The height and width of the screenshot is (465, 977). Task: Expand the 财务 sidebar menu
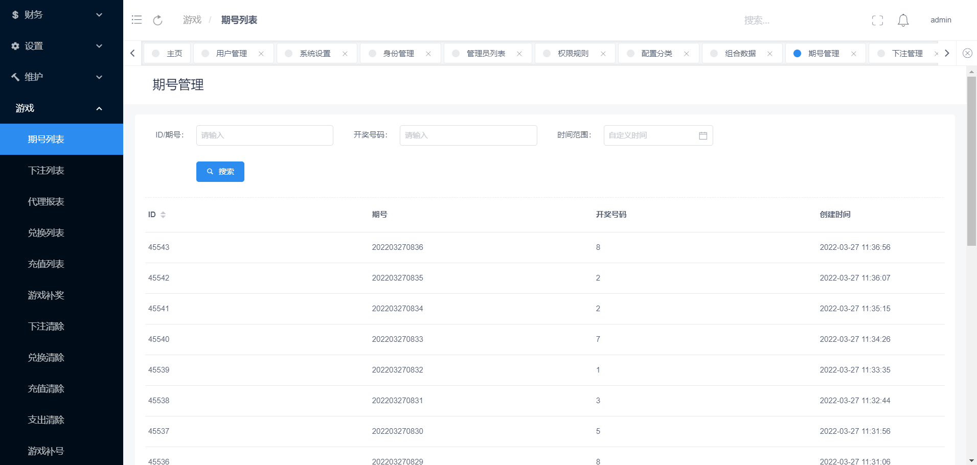tap(61, 15)
